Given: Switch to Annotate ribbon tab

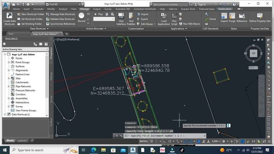Looking at the screenshot, I should (x=39, y=9).
